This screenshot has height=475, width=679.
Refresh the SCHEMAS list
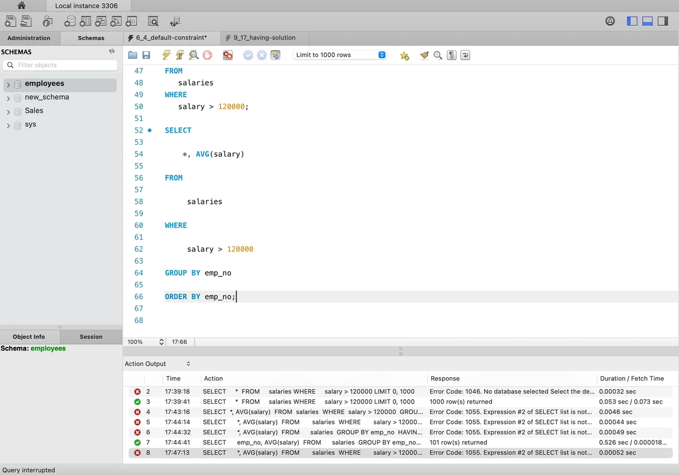click(112, 52)
